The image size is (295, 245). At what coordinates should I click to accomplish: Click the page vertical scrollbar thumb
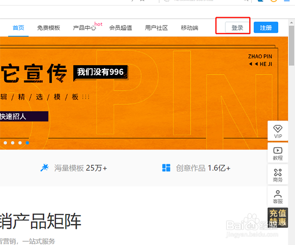click(292, 46)
